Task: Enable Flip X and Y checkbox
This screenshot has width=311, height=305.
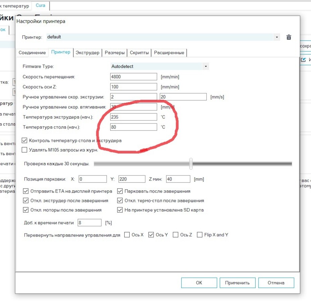Action: point(200,235)
